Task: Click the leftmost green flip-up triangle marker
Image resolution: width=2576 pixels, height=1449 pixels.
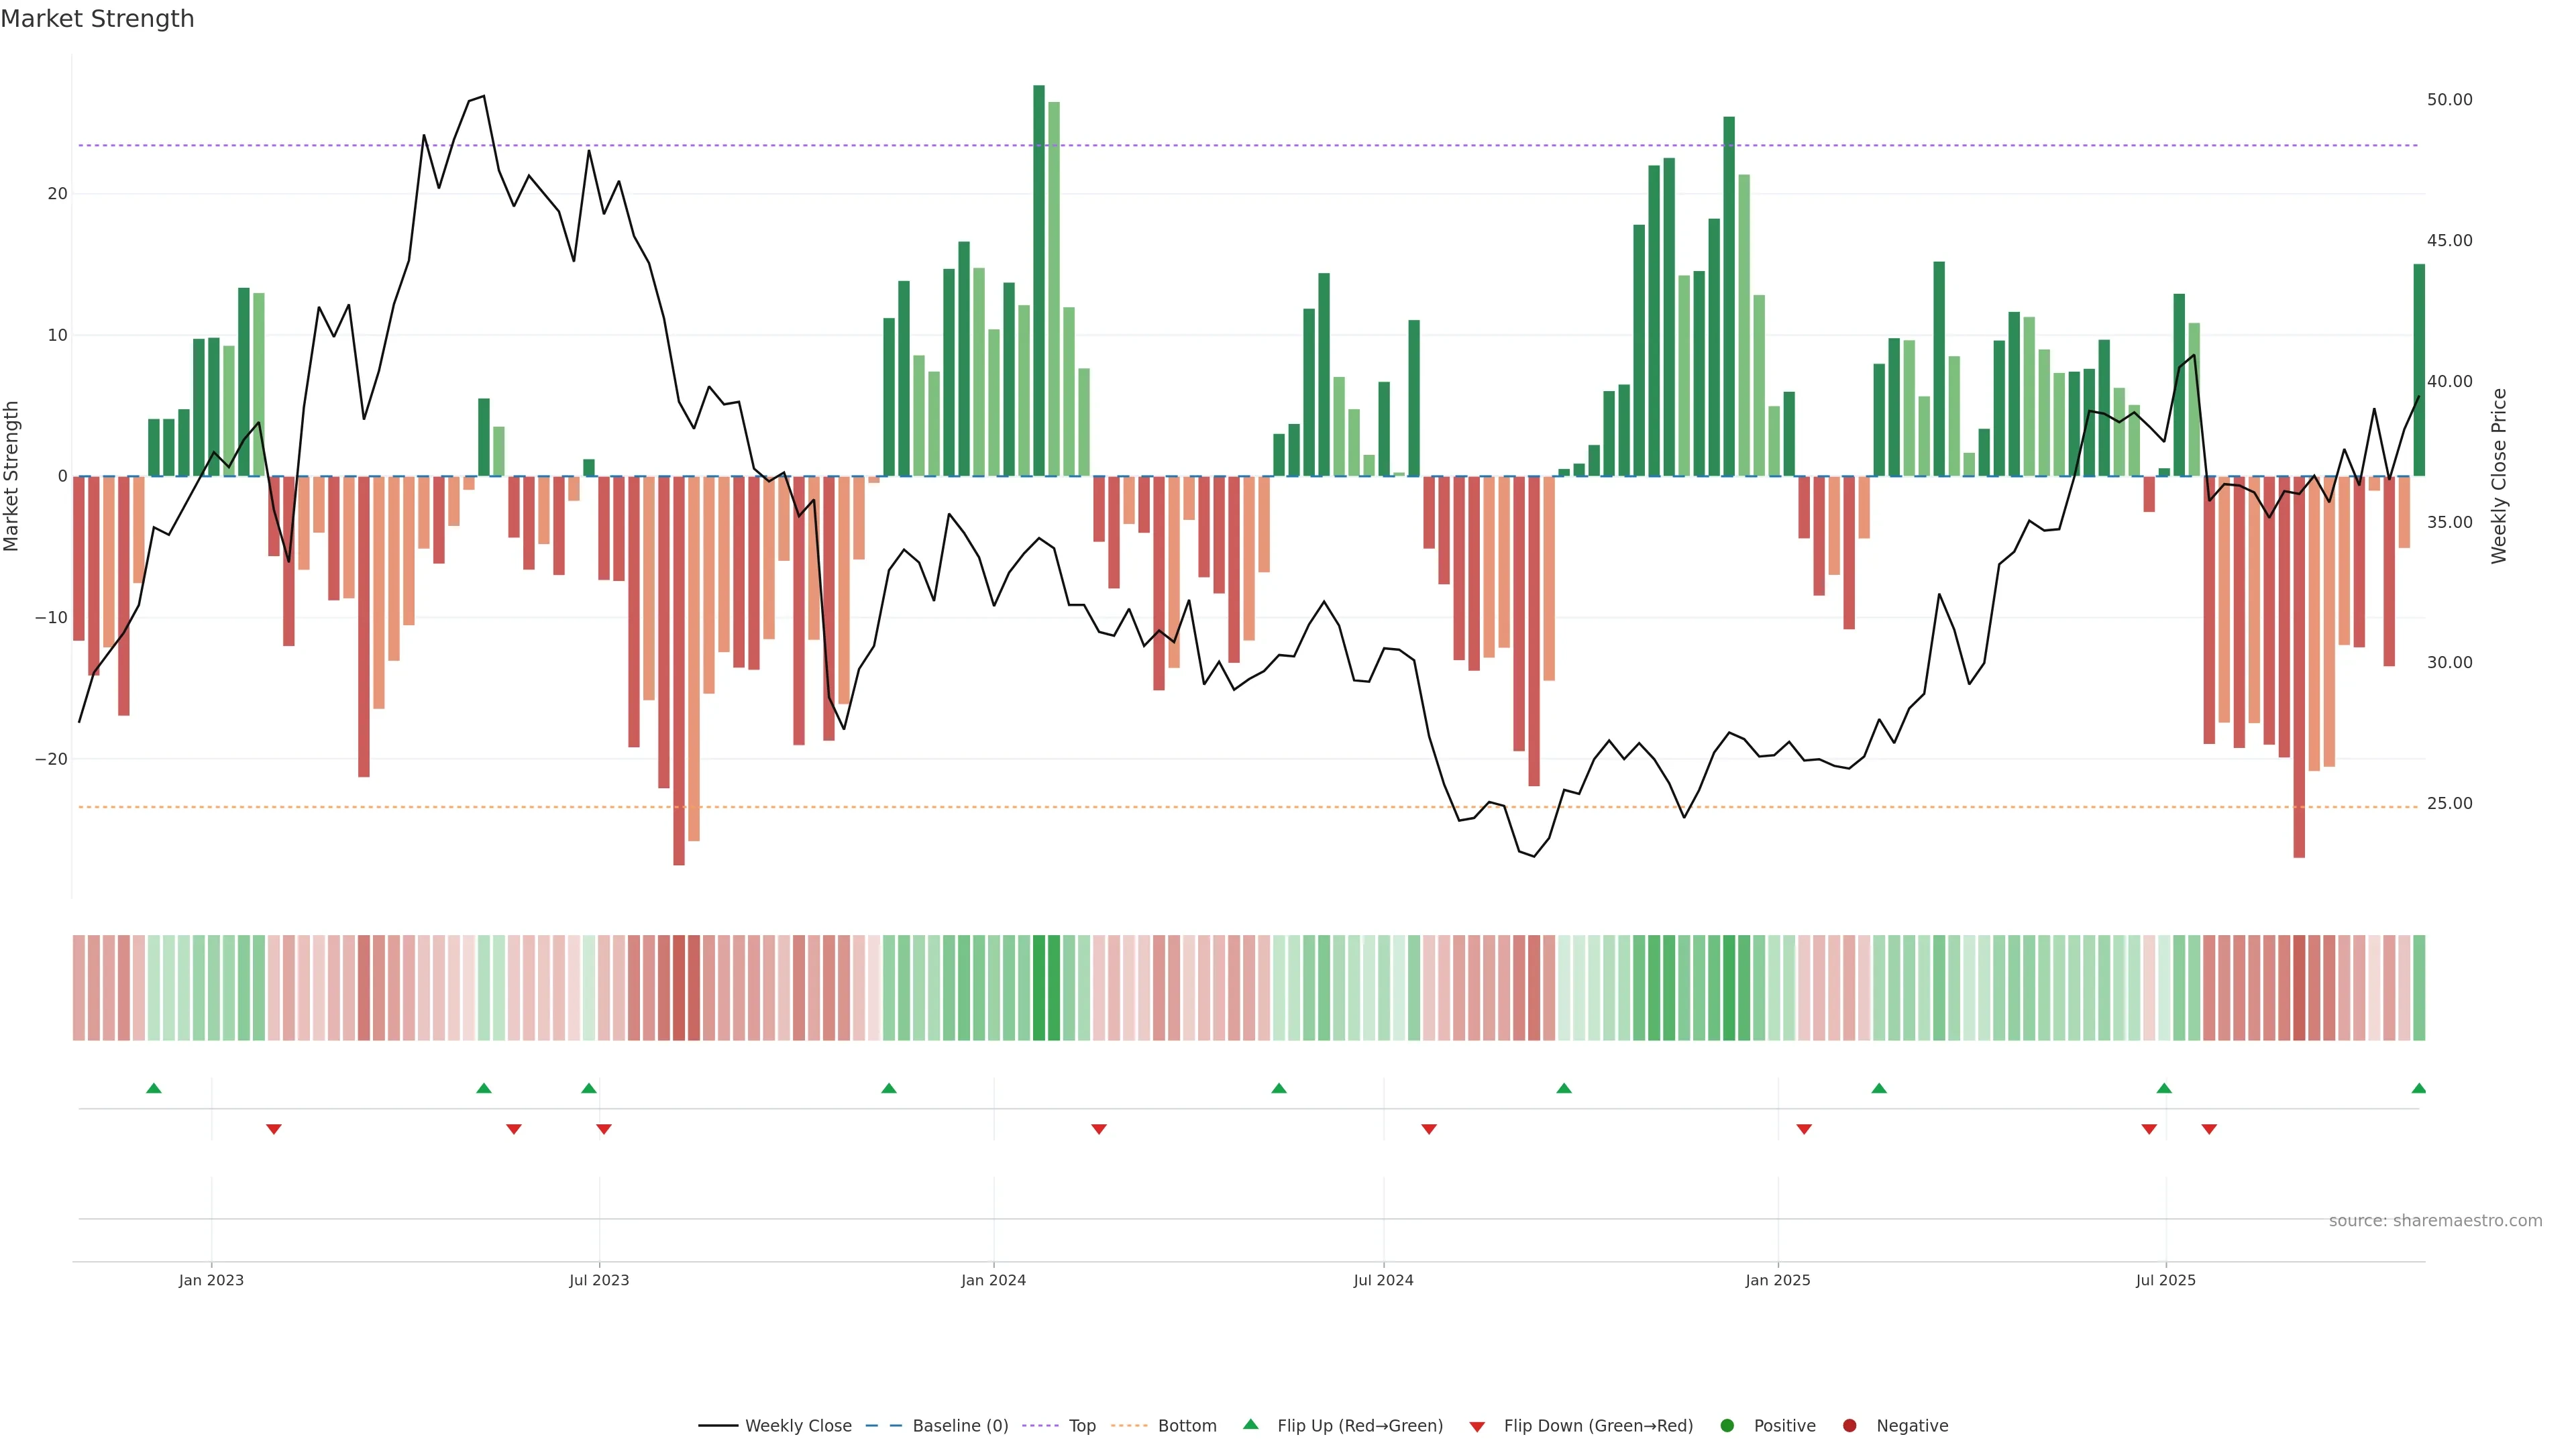Action: click(x=154, y=1088)
